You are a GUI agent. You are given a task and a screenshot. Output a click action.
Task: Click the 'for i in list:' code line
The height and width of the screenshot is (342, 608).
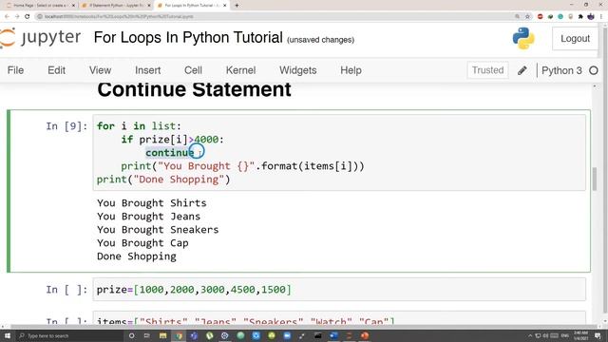[139, 126]
